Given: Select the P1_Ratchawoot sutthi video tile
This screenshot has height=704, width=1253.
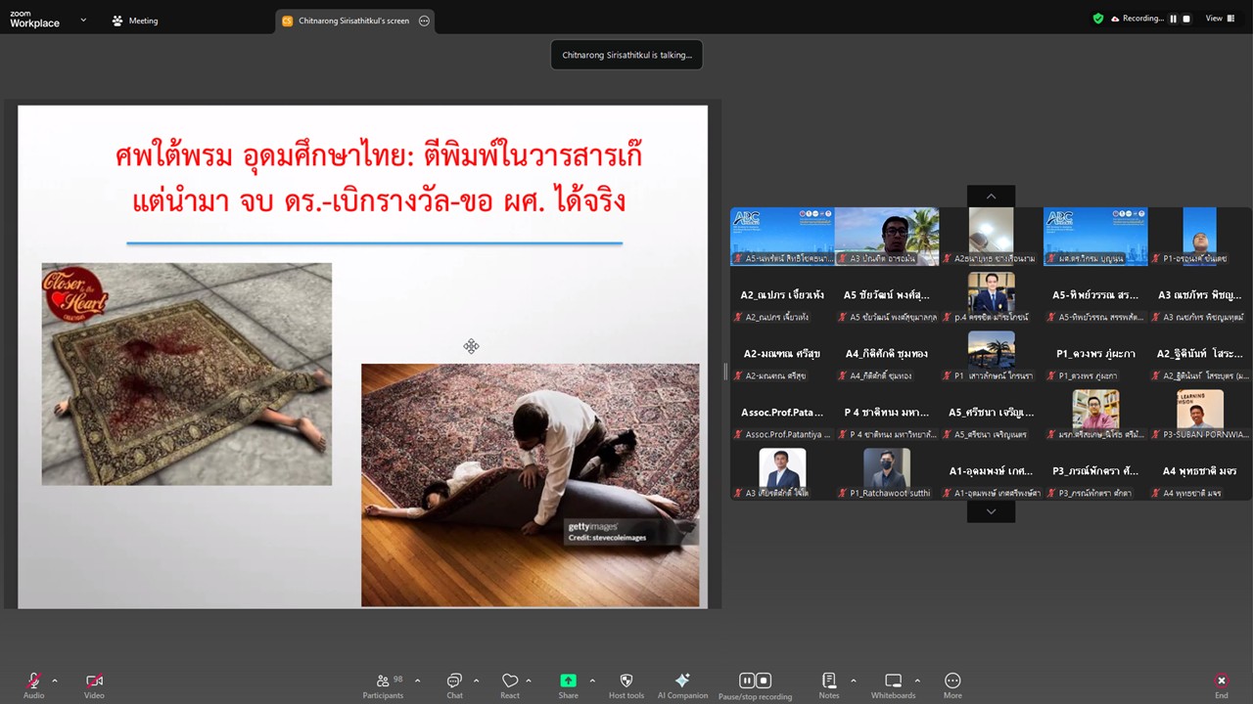Looking at the screenshot, I should [x=887, y=473].
